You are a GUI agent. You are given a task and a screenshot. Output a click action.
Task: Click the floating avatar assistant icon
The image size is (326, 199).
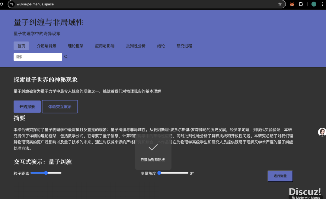(x=322, y=132)
